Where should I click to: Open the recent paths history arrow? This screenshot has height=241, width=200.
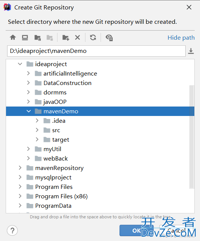click(x=191, y=51)
